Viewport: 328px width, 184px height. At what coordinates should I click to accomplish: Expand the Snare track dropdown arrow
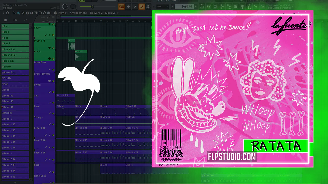tap(50, 35)
